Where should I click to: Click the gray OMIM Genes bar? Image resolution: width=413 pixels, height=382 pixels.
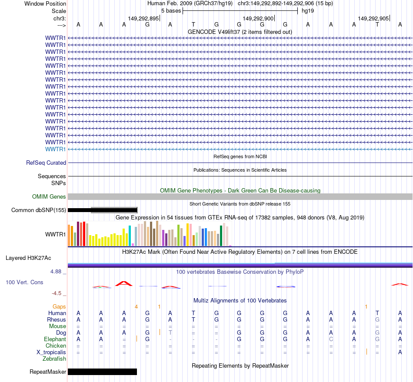click(240, 197)
